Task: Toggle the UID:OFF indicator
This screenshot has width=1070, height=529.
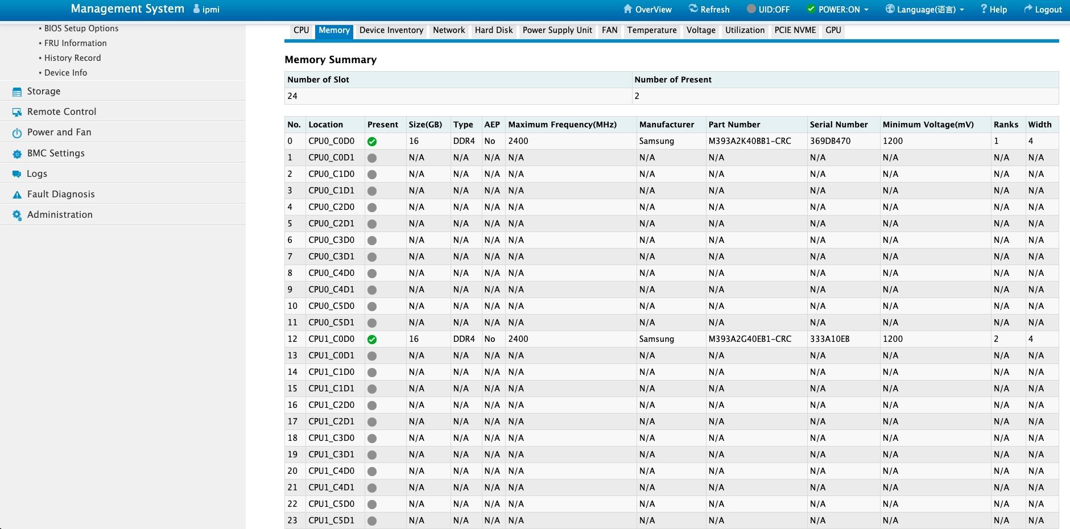Action: point(768,9)
